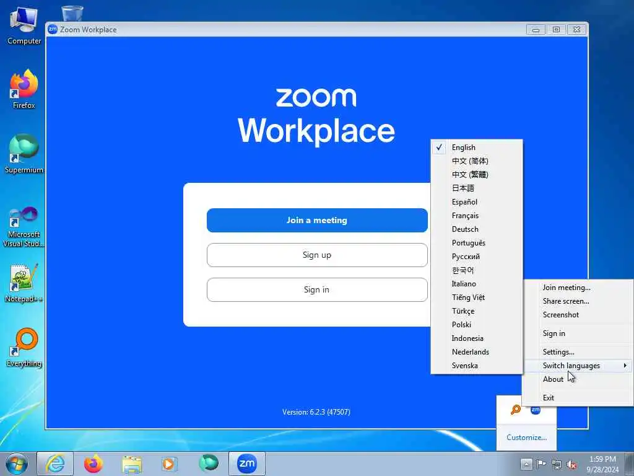
Task: Click the muted volume tray icon
Action: [x=571, y=464]
